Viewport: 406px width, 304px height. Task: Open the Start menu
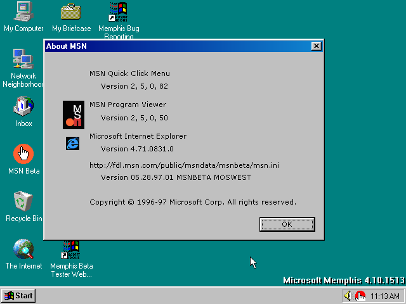(x=18, y=296)
